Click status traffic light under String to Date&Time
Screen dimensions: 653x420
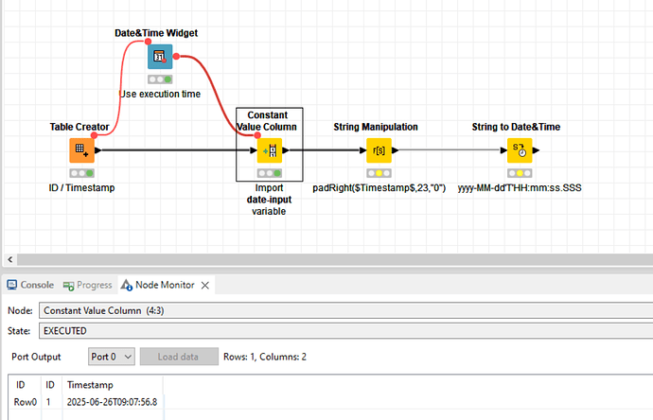520,173
